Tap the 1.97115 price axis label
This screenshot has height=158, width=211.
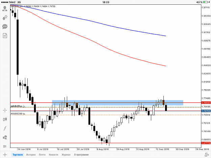click(x=206, y=8)
